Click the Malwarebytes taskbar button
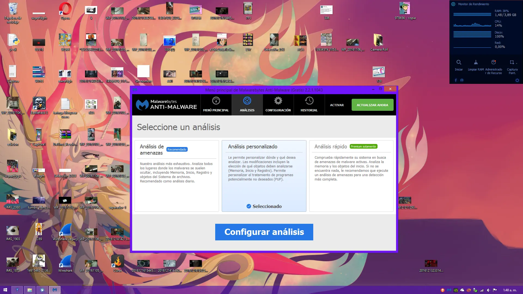Screen dimensions: 523x294 54,290
